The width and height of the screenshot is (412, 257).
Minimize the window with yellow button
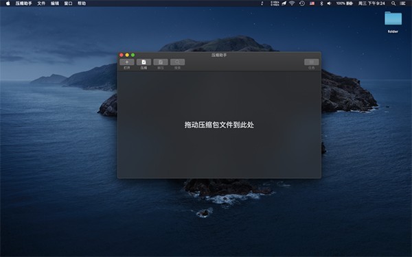click(x=127, y=55)
